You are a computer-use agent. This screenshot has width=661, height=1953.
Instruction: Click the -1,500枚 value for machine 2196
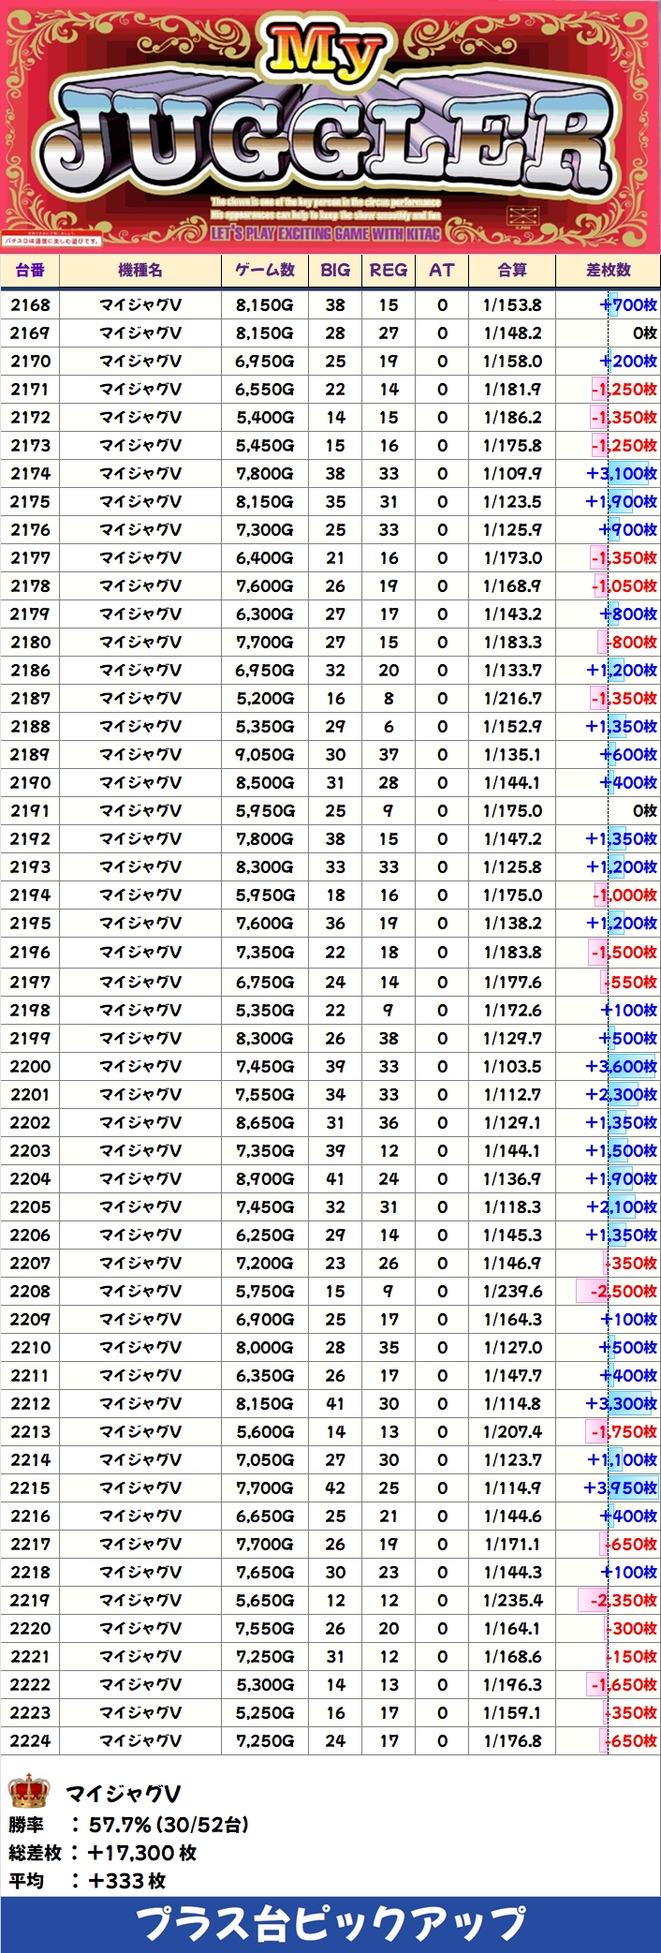624,952
